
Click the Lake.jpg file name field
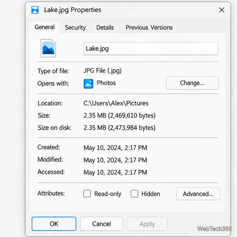pyautogui.click(x=150, y=49)
